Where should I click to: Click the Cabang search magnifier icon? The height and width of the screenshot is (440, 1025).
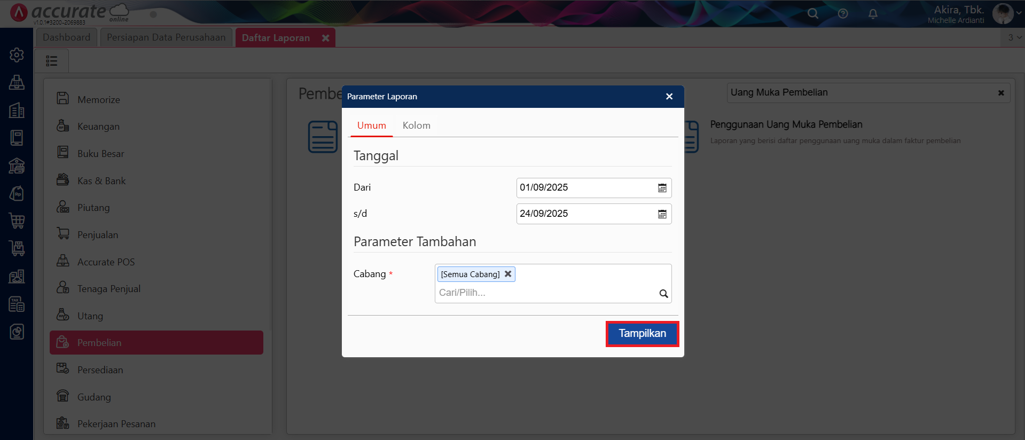663,293
